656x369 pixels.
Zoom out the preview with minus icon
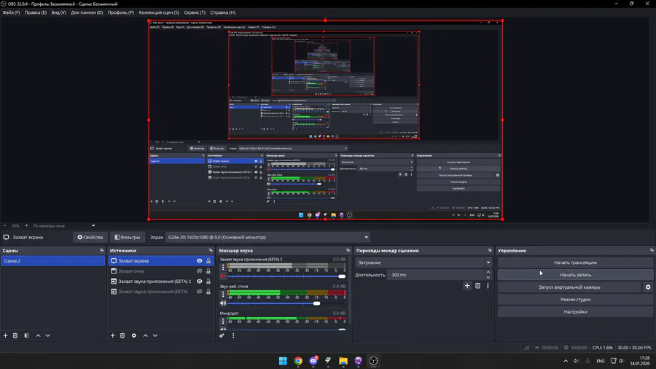[x=4, y=226]
